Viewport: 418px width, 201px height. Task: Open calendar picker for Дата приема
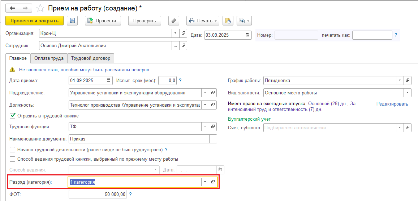(x=109, y=80)
